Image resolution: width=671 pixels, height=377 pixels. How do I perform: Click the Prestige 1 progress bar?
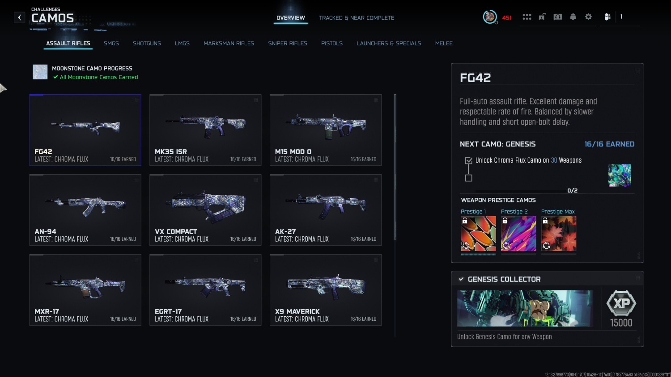tap(478, 254)
